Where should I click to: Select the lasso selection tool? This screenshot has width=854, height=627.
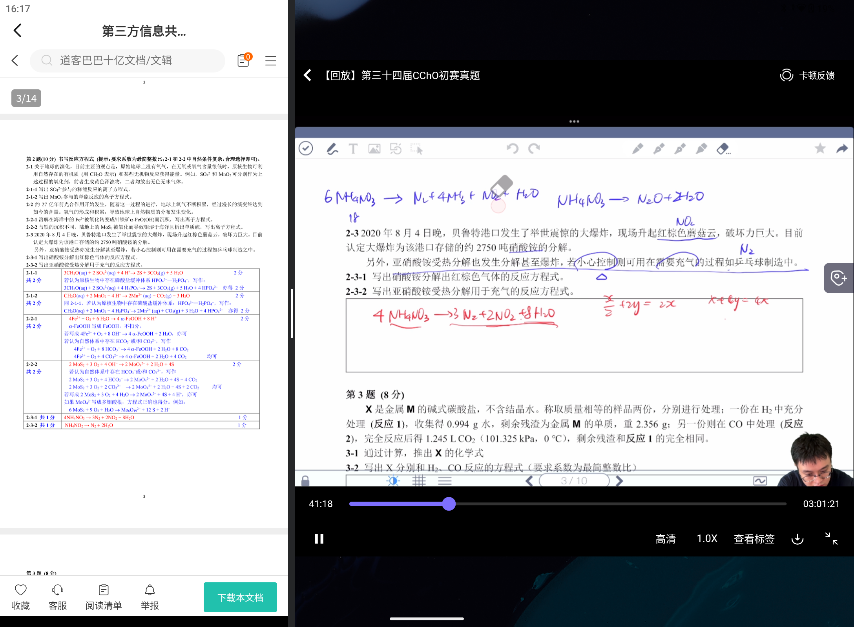pyautogui.click(x=416, y=149)
